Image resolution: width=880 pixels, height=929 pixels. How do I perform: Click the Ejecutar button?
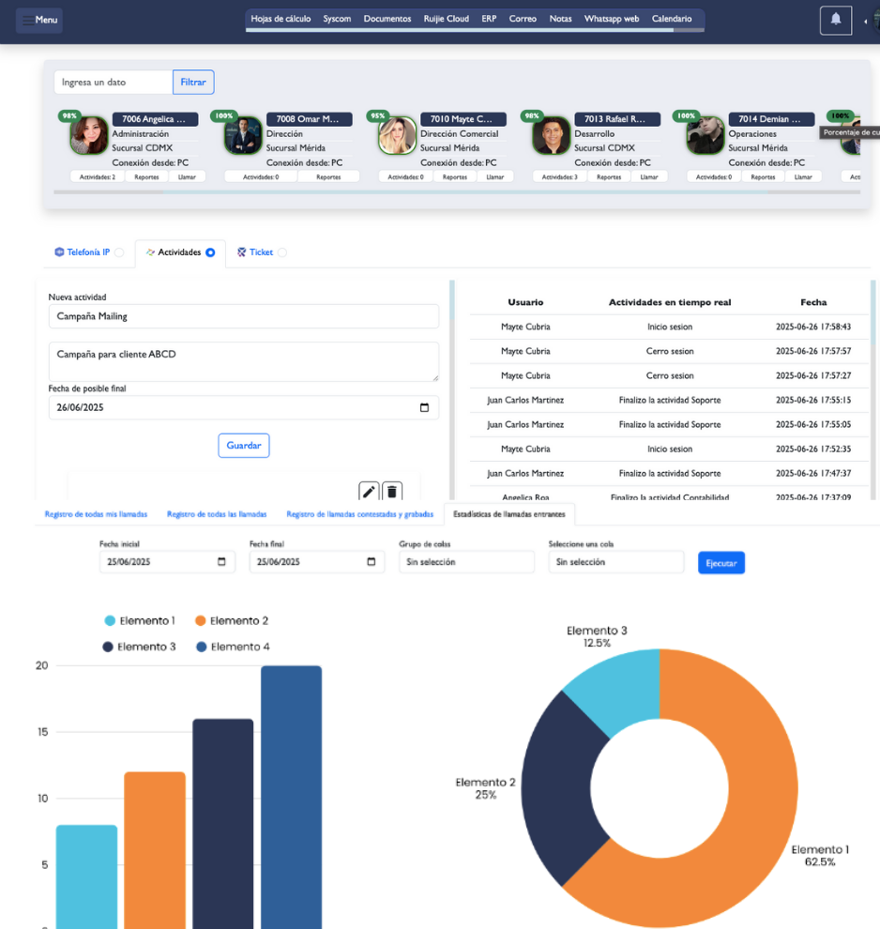pyautogui.click(x=721, y=563)
